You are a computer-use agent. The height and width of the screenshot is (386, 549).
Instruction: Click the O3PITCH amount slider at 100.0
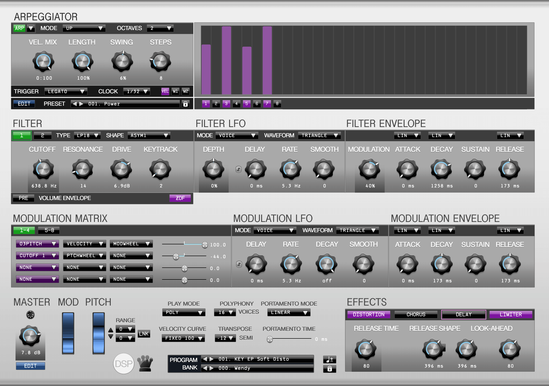pos(184,244)
